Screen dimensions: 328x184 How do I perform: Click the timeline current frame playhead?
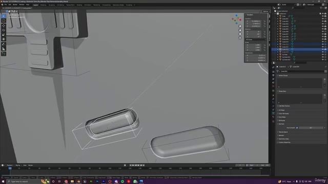[x=10, y=168]
